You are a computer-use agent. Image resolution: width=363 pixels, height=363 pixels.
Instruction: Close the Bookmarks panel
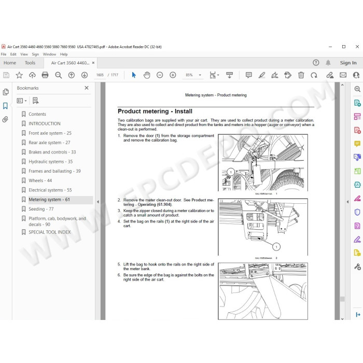[87, 88]
